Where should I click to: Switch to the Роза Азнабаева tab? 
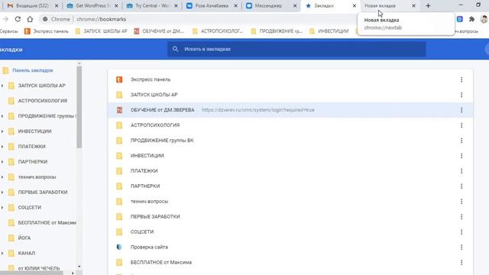click(211, 5)
